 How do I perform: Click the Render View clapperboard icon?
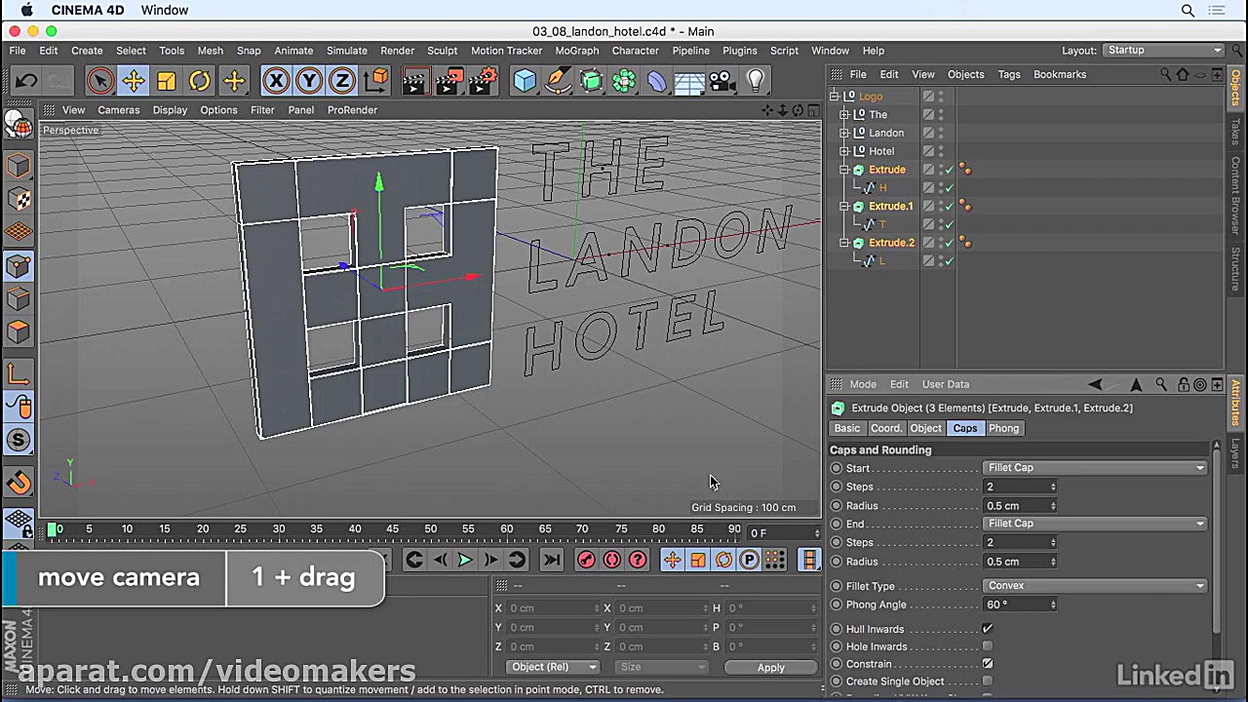[414, 81]
